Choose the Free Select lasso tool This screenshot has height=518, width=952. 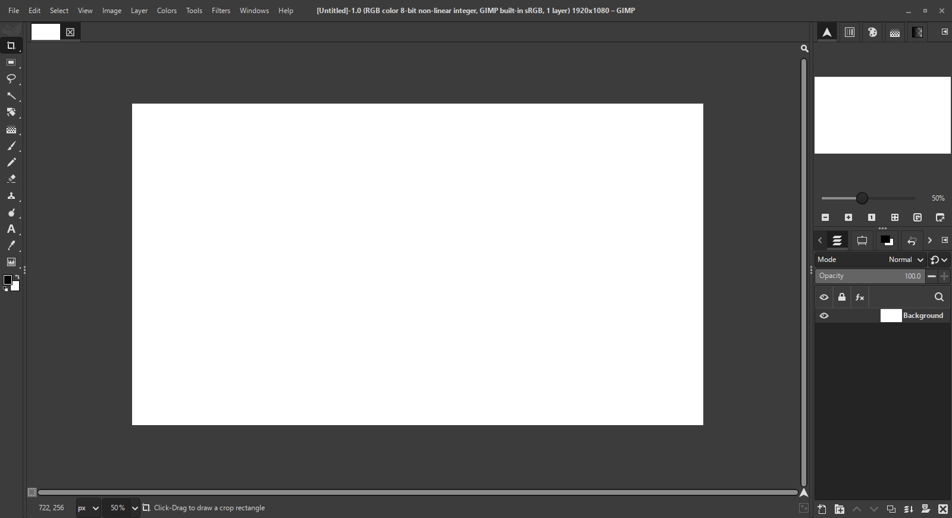(x=11, y=79)
